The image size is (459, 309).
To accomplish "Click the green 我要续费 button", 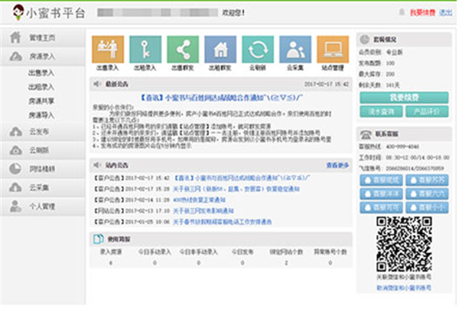I will [x=403, y=98].
